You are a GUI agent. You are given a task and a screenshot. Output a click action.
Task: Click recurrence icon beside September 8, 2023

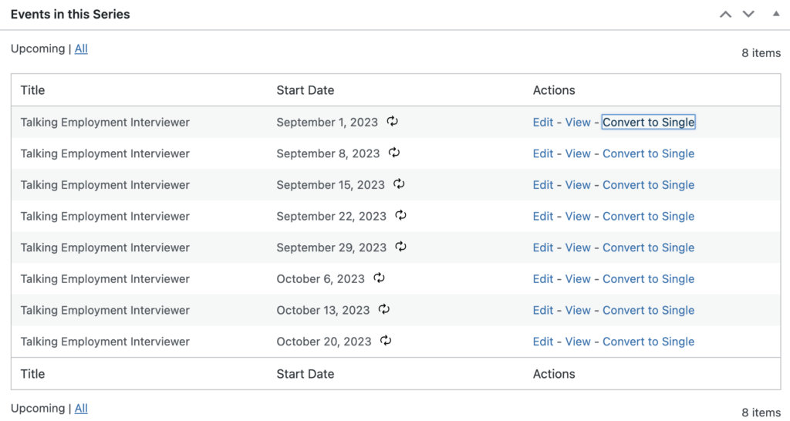pos(394,153)
